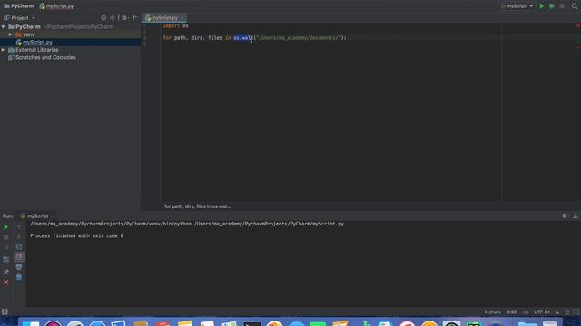Click the print icon in Run panel

coord(19,267)
